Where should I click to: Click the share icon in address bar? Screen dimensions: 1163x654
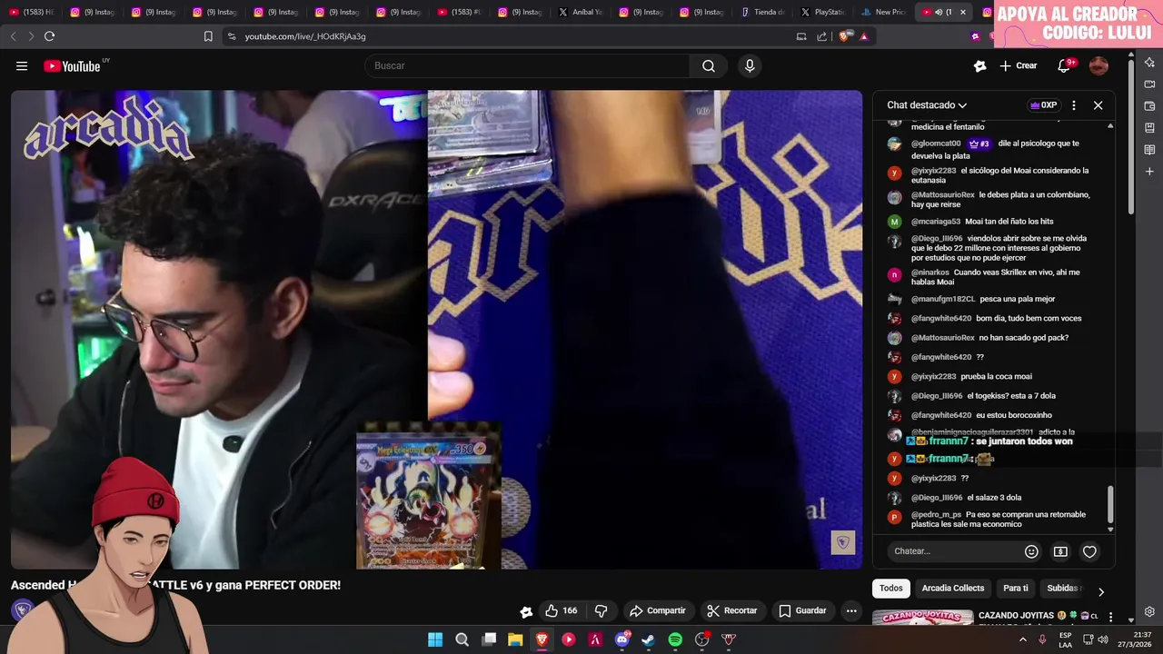tap(821, 36)
